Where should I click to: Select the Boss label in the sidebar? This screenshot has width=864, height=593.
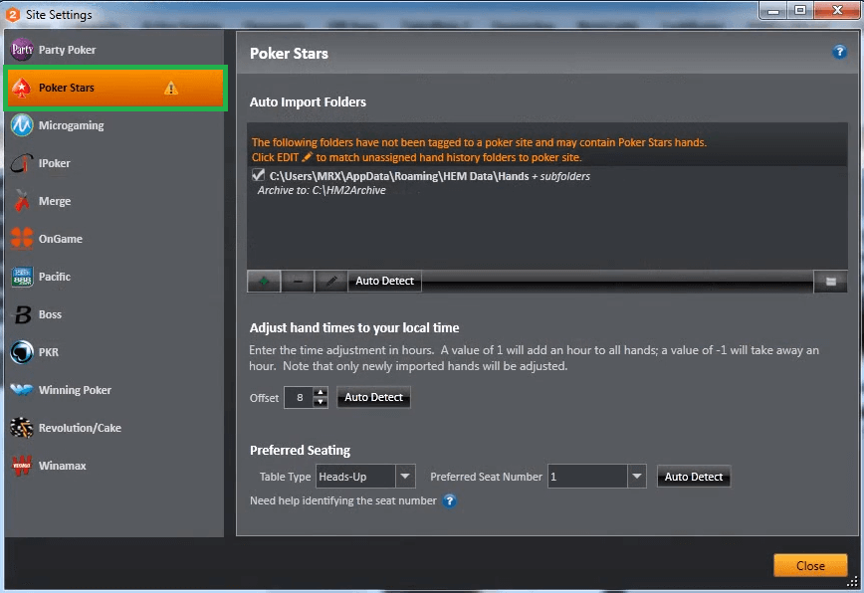tap(50, 314)
